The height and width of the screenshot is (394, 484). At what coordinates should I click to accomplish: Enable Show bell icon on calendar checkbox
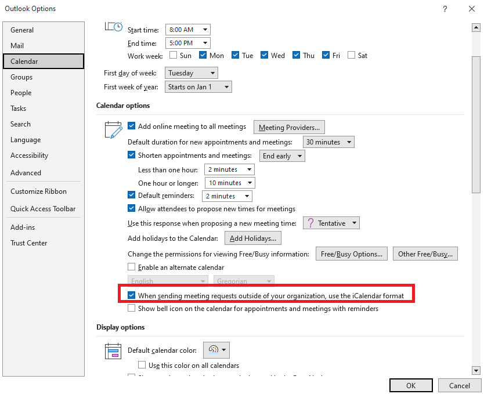(132, 308)
